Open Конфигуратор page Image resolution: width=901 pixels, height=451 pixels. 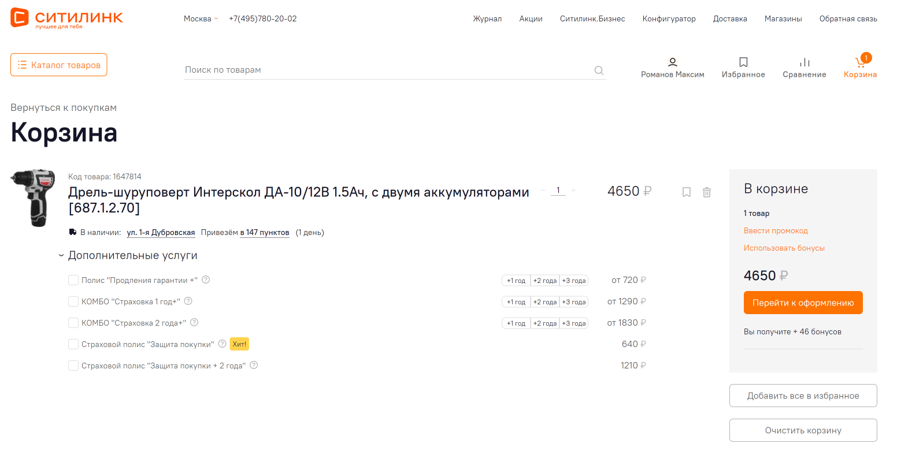[669, 18]
